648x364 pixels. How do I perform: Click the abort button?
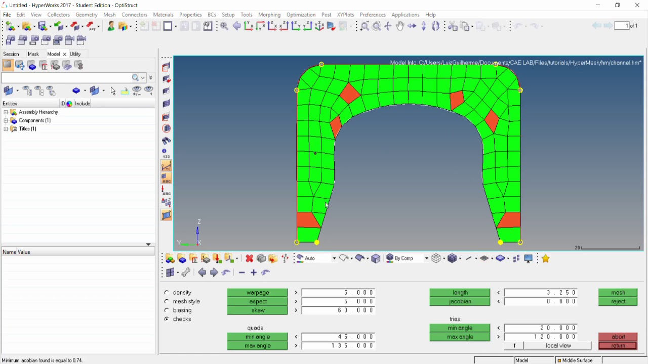click(x=618, y=337)
